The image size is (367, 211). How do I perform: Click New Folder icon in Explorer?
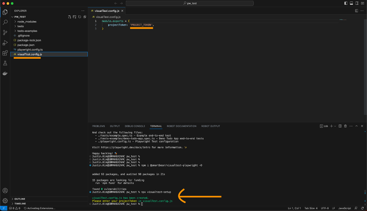click(74, 17)
